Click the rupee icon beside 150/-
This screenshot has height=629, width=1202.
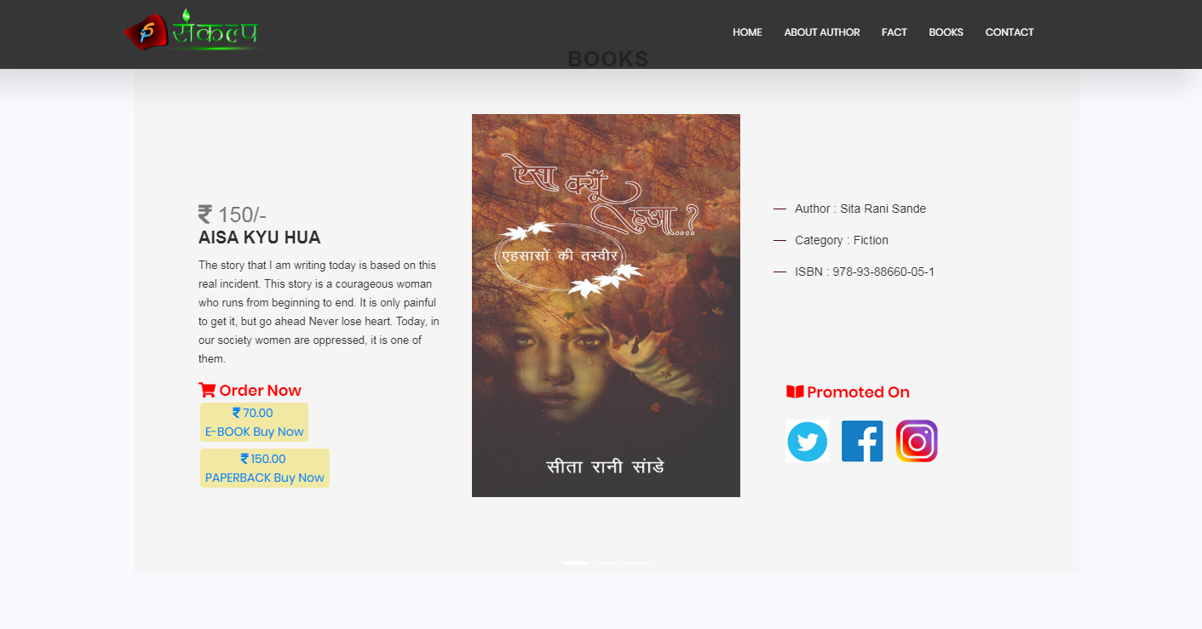[x=205, y=214]
